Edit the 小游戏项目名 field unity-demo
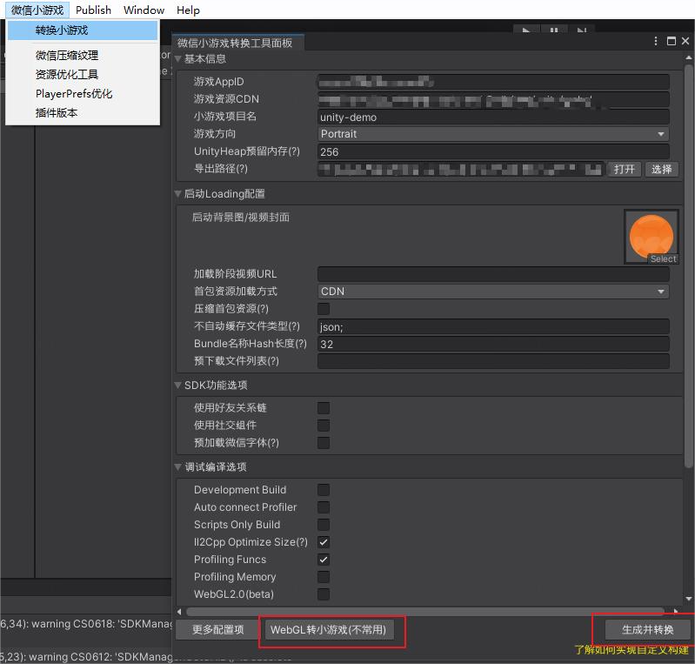The width and height of the screenshot is (695, 664). [x=493, y=117]
